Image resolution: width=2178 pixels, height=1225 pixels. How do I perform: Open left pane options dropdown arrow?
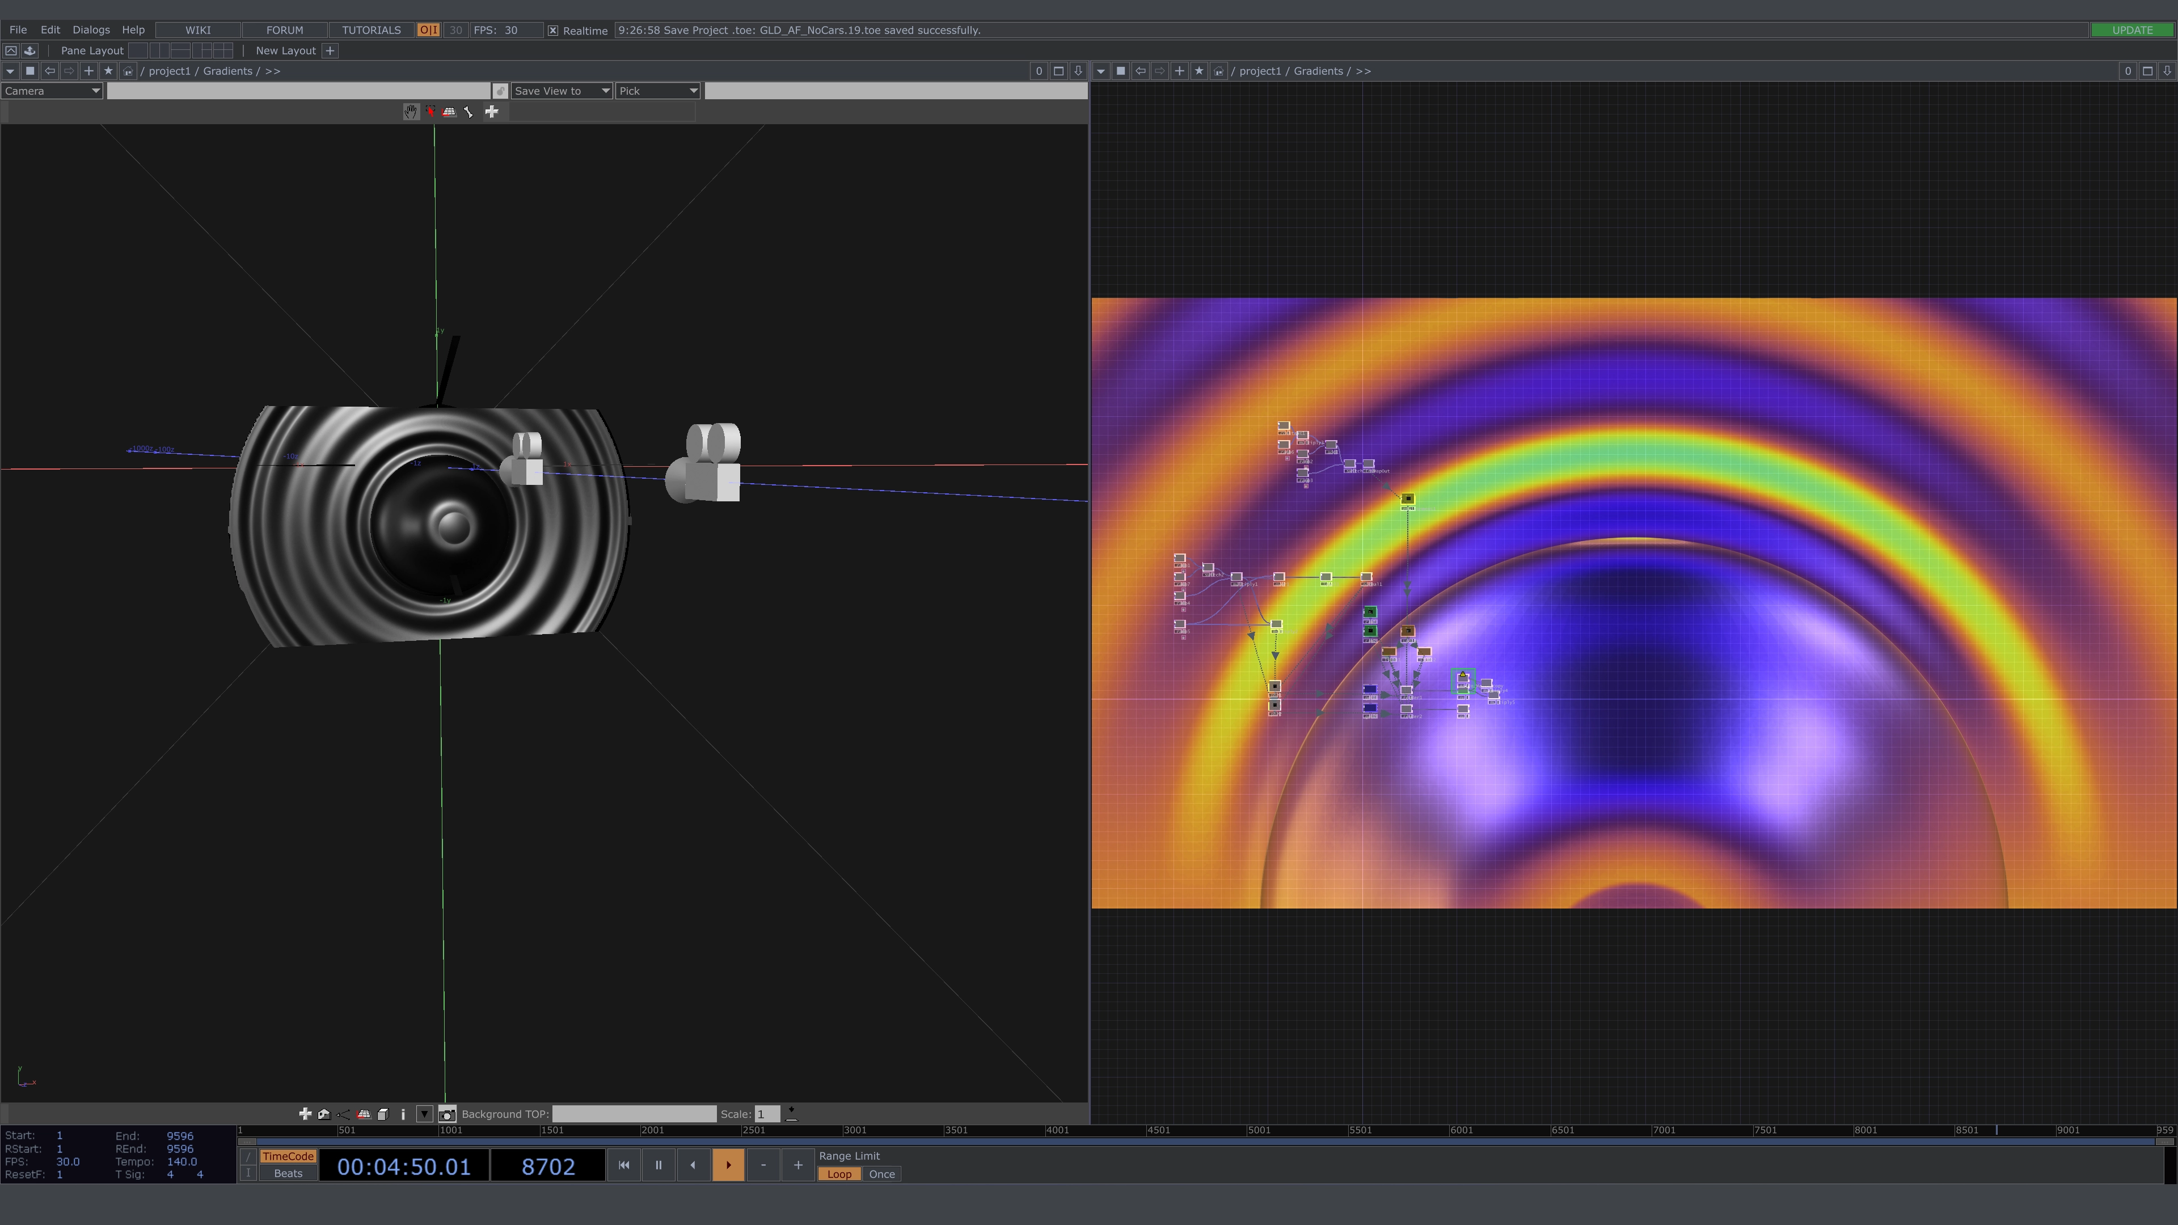coord(10,71)
